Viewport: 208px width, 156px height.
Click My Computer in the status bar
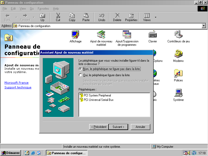163,147
